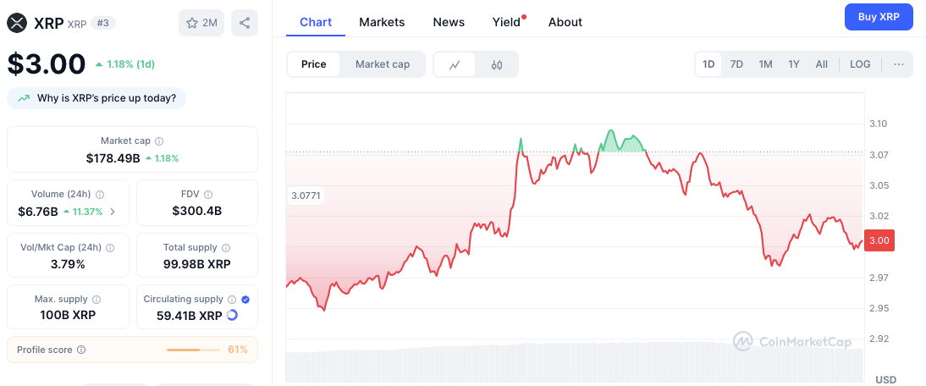Switch to the News tab
926x386 pixels.
[x=449, y=22]
